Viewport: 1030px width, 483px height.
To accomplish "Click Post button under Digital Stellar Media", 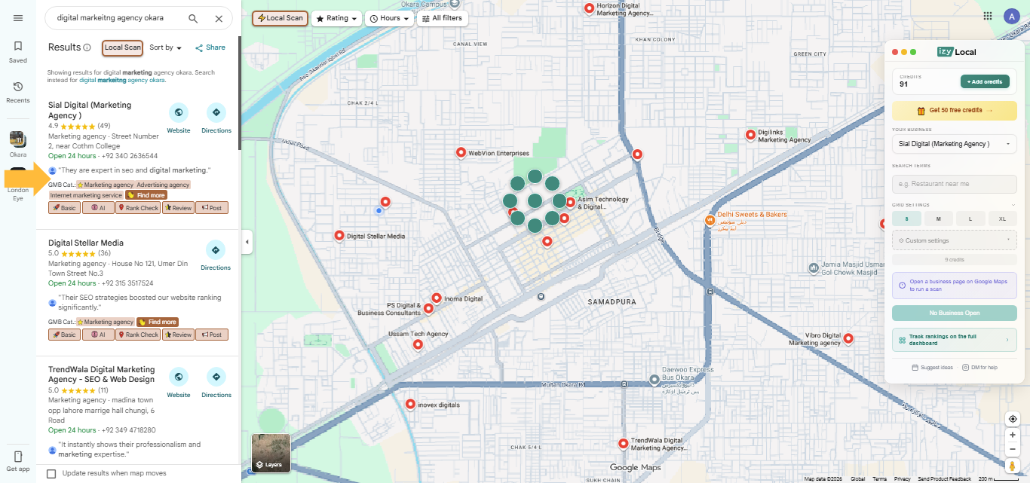I will click(212, 335).
